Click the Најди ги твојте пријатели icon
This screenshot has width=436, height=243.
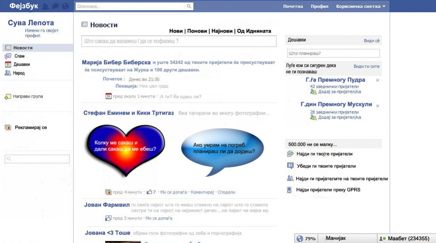coord(290,154)
